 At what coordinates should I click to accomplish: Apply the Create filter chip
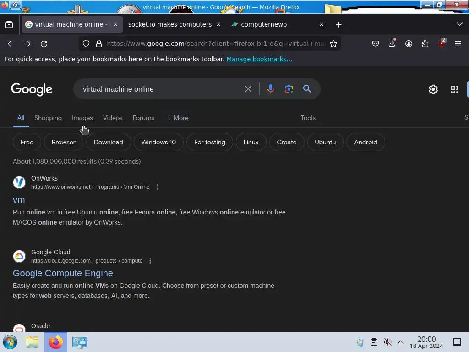pos(287,142)
